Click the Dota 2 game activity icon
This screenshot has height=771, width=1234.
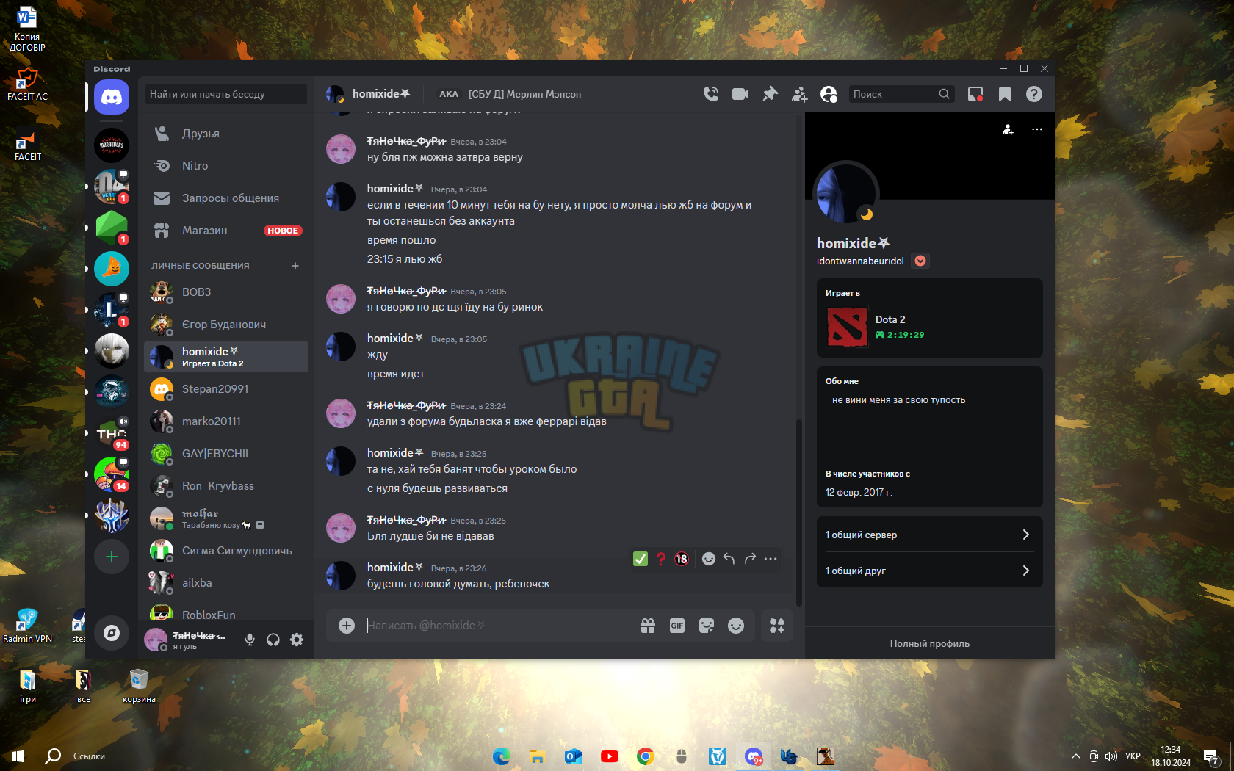[x=846, y=327]
